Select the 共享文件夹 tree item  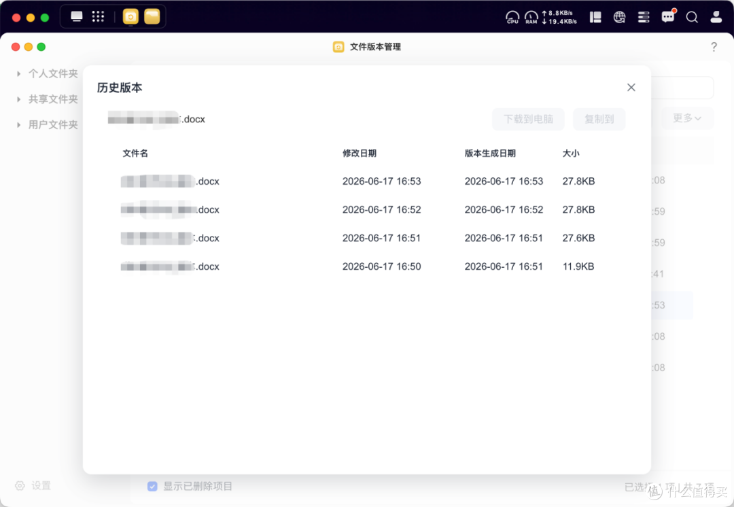pos(53,99)
